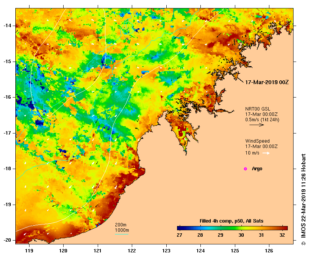Click the '0.5m/s (1kt 24h)' label

pyautogui.click(x=262, y=120)
